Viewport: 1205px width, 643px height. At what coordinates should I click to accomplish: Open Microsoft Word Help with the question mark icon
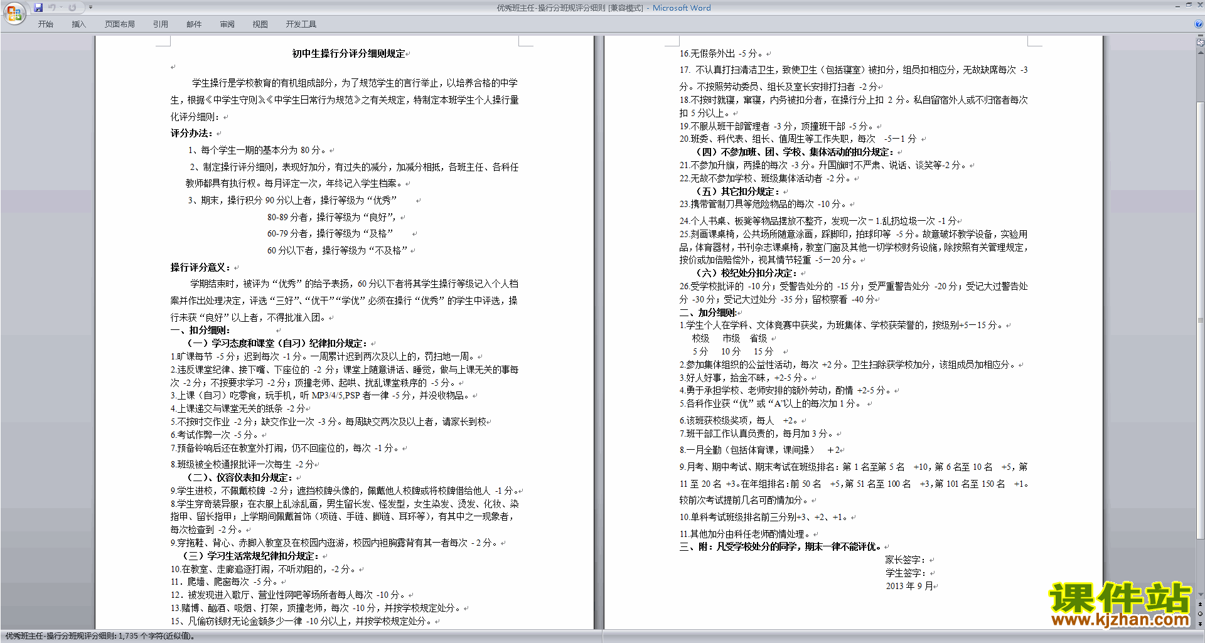pos(1199,24)
